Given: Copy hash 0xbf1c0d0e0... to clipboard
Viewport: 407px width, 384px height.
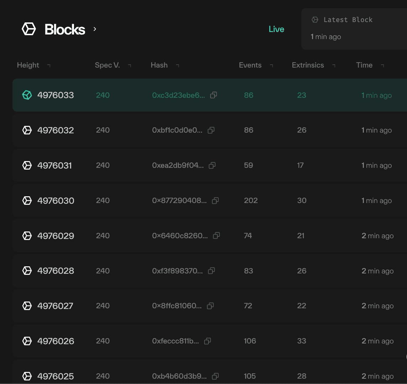Looking at the screenshot, I should click(x=211, y=130).
